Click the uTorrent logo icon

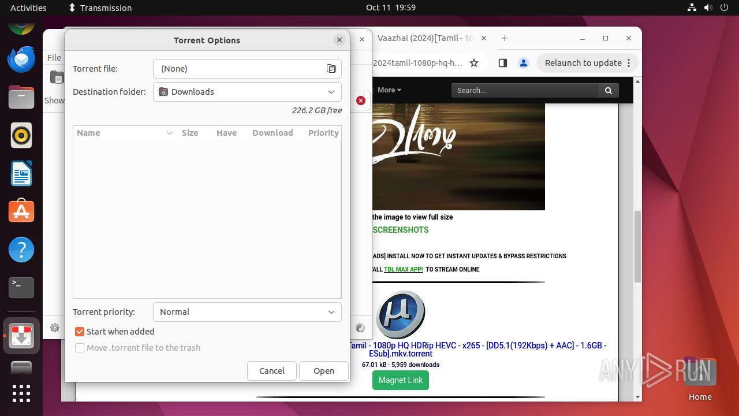401,315
